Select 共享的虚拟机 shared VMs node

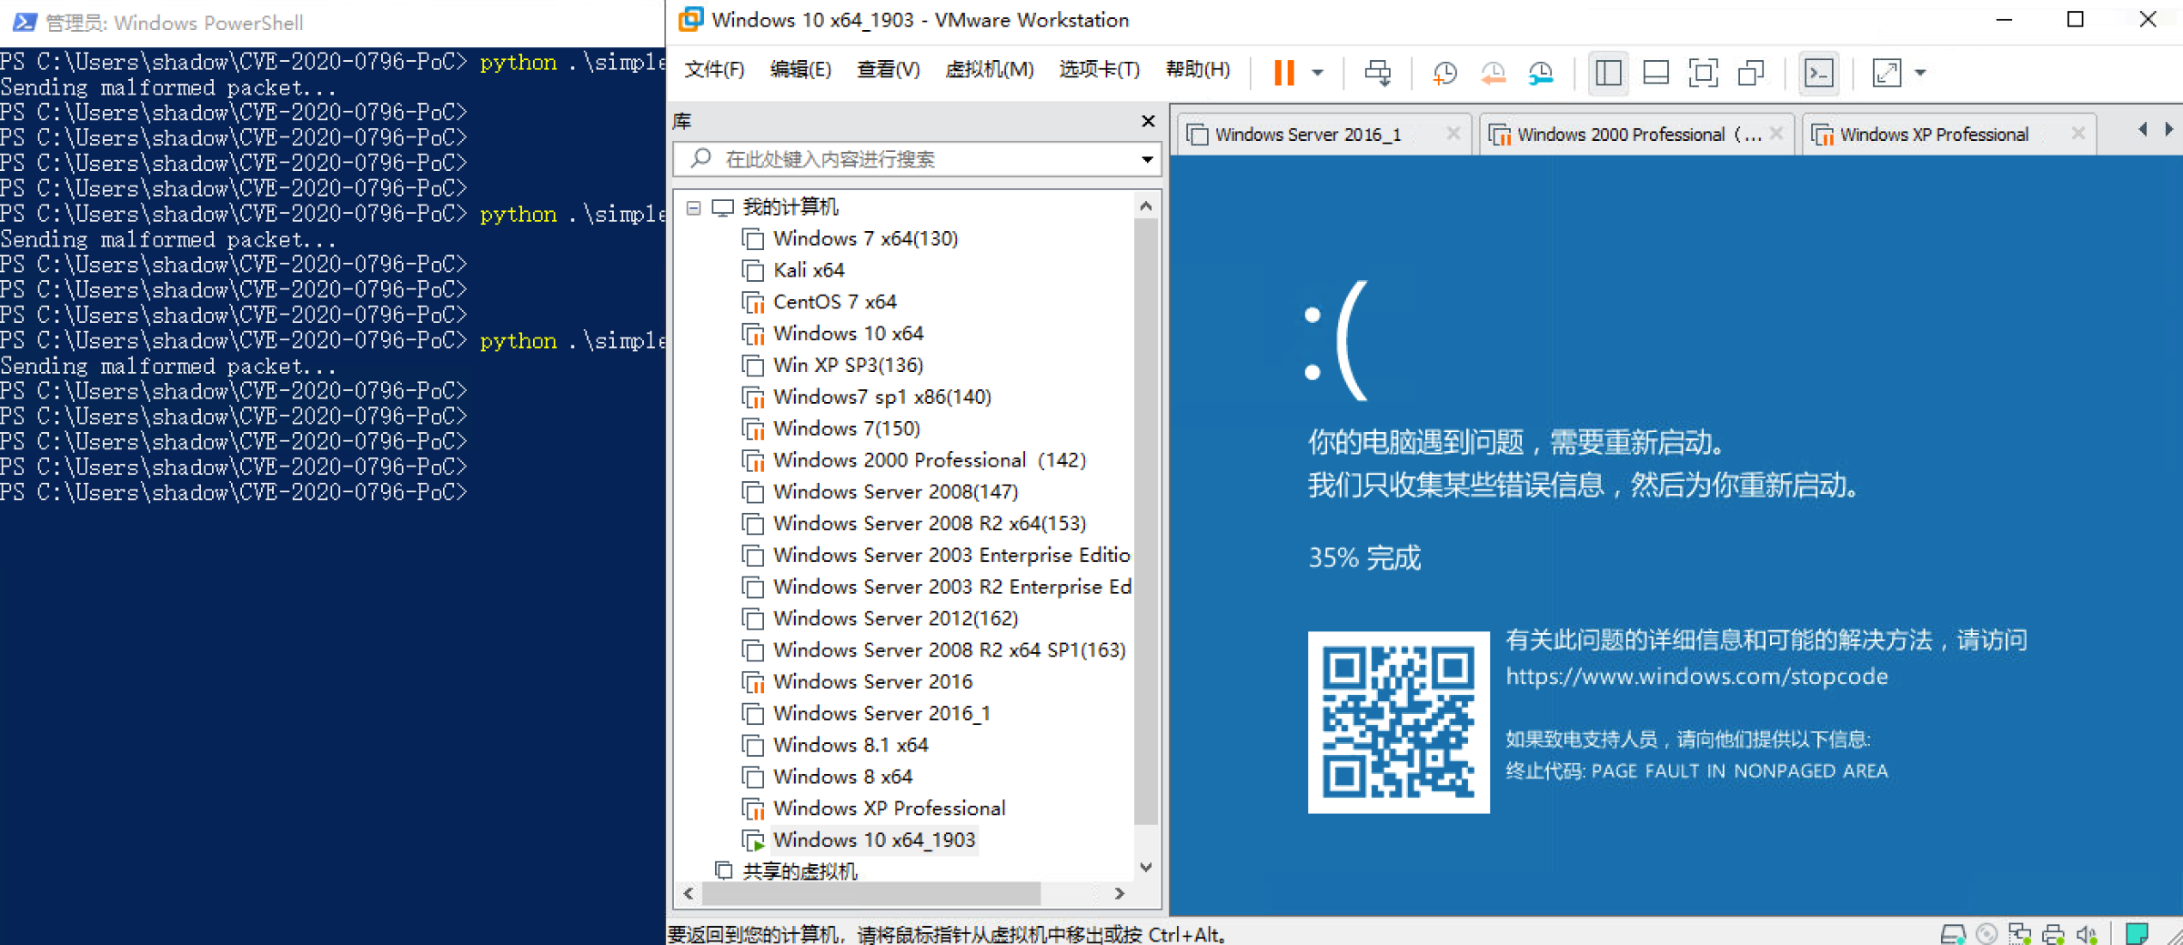800,871
